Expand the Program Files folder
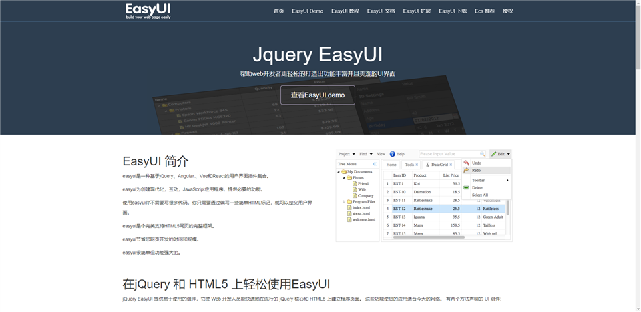The height and width of the screenshot is (312, 641). tap(345, 202)
